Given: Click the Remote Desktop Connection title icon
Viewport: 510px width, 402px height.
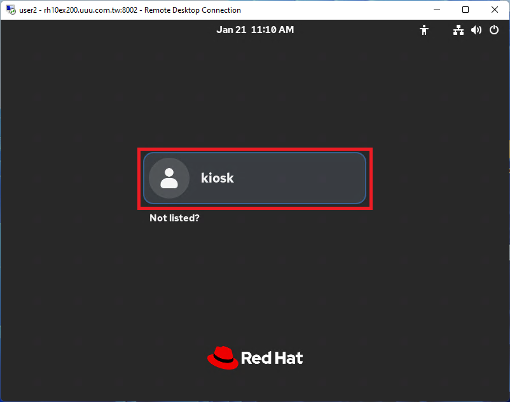Looking at the screenshot, I should click(11, 10).
